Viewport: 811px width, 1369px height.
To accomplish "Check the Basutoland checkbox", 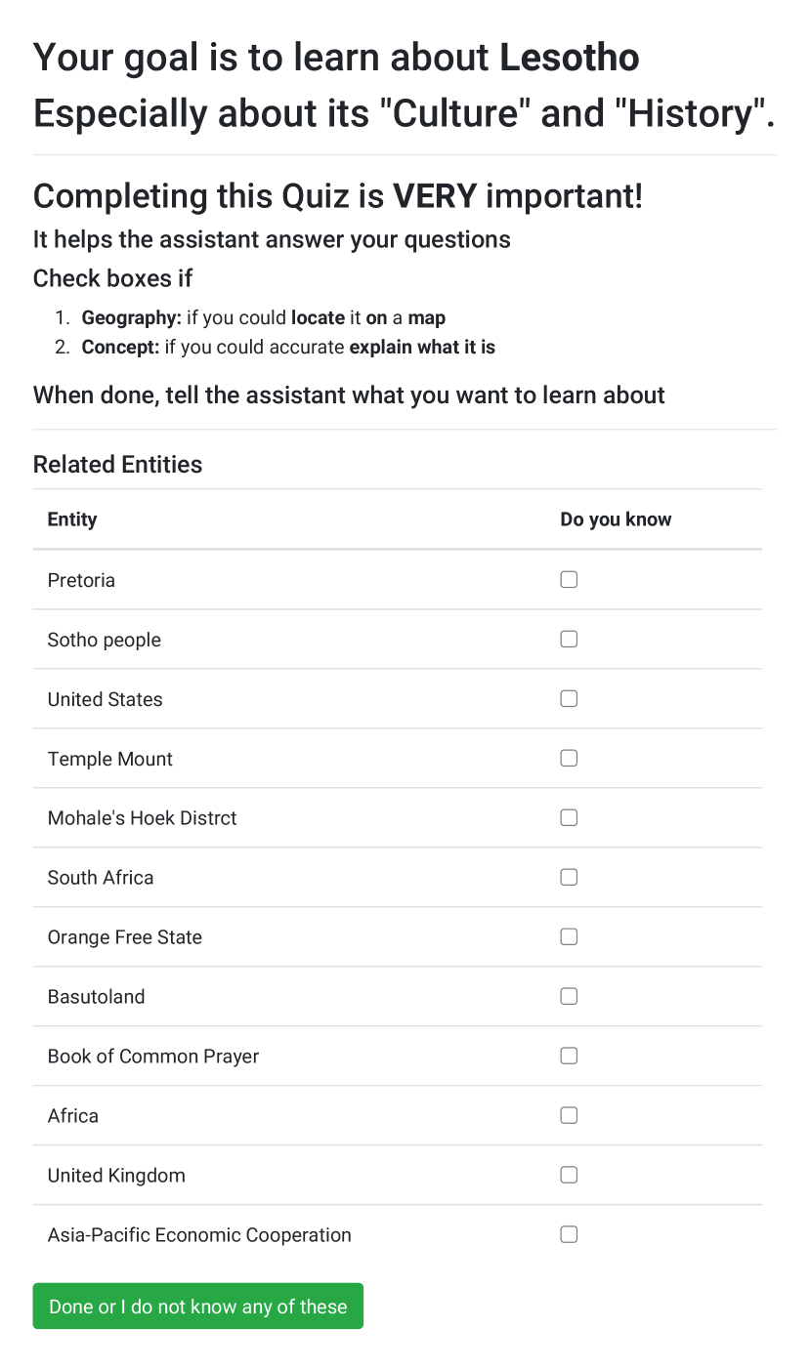I will [569, 997].
